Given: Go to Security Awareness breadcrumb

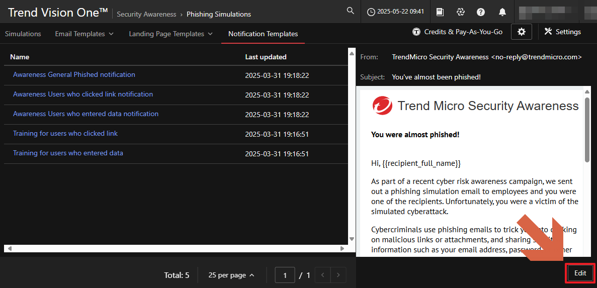Looking at the screenshot, I should (x=146, y=14).
